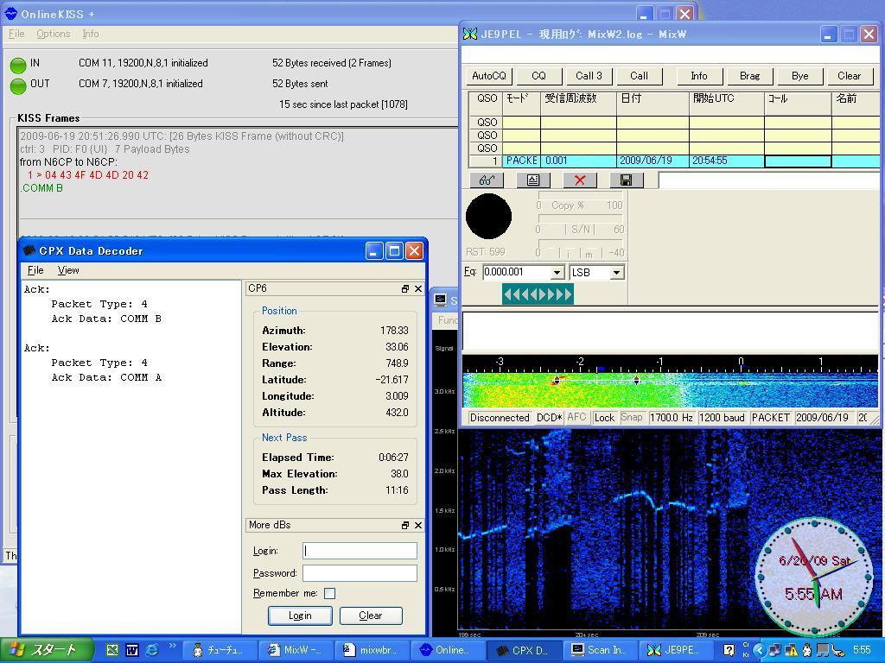Launch Word from the quick launch bar

[132, 650]
